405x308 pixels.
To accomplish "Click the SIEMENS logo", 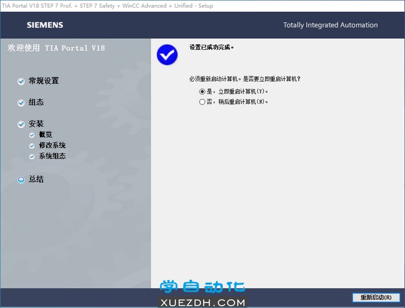I will 45,25.
